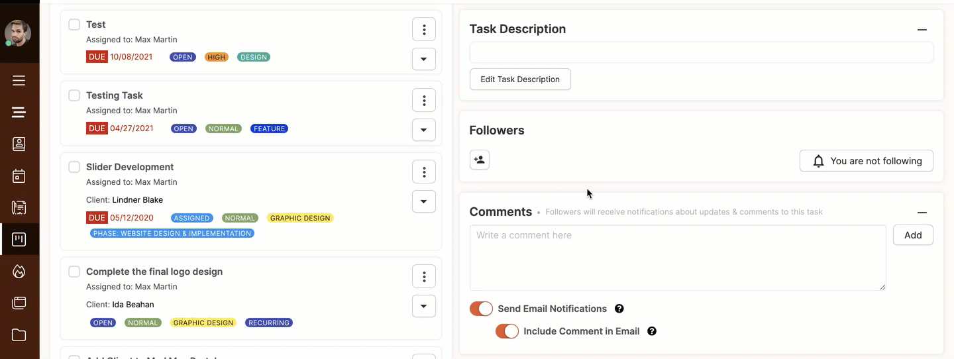Click the OPEN tag on Testing Task
The image size is (954, 359).
click(184, 128)
